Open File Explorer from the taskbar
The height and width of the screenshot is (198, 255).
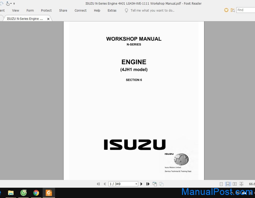click(11, 193)
